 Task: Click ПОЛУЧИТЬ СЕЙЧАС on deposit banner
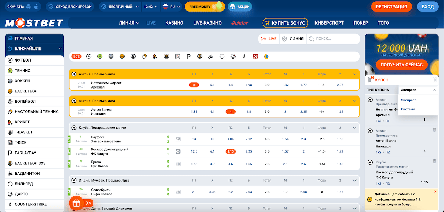coord(402,65)
